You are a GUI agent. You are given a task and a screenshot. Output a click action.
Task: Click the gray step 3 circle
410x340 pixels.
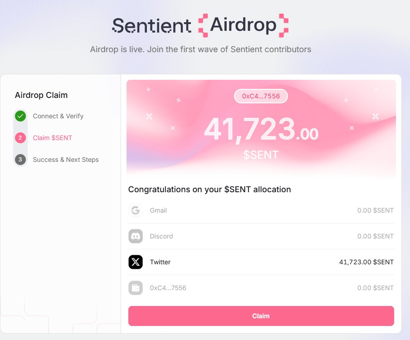tap(20, 160)
